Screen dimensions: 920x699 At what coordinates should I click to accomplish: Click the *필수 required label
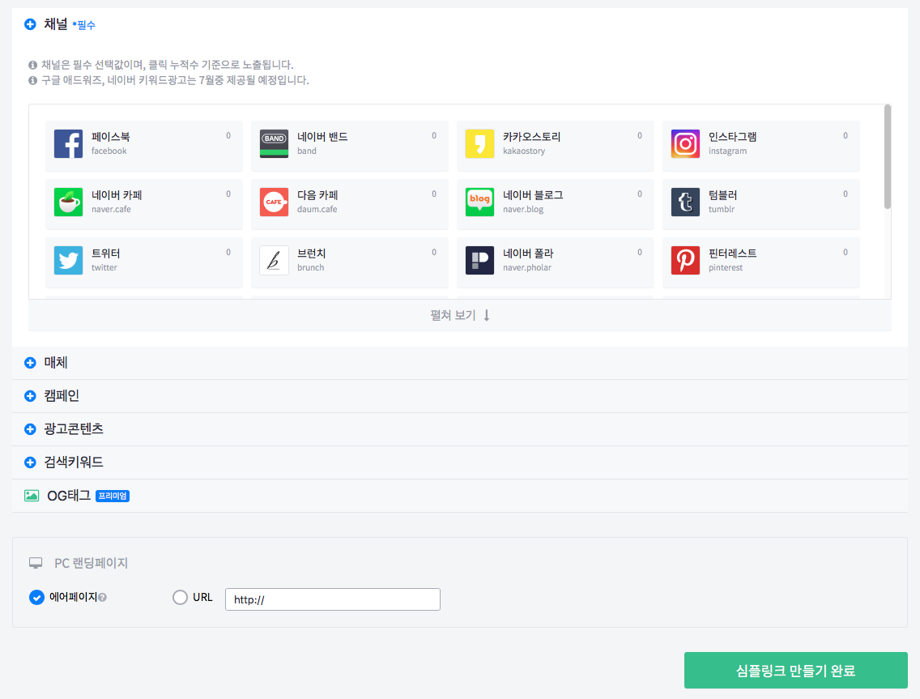click(84, 25)
